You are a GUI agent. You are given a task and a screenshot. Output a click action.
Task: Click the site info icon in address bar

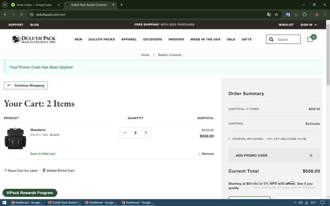tap(31, 14)
